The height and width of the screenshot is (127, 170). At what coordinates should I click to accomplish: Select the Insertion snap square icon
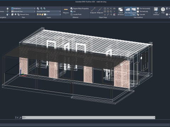click(x=105, y=11)
